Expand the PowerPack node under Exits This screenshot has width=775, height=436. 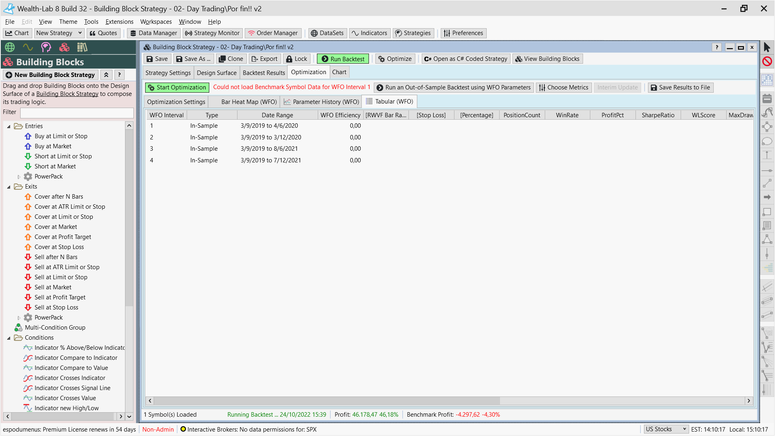[x=19, y=318]
